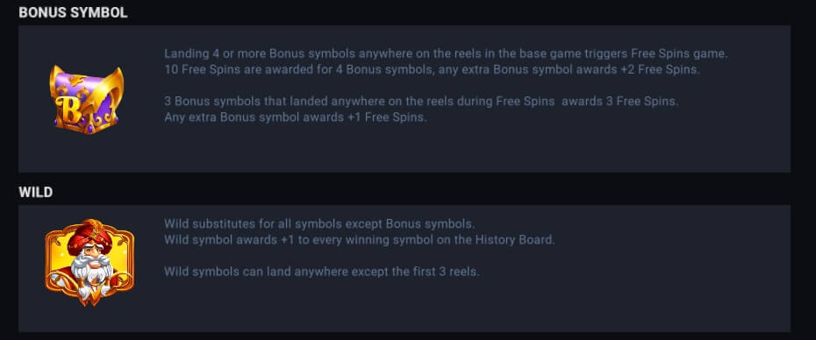Click 'Any extra Bonus symbol awards +1 Free Spins'

[x=295, y=117]
